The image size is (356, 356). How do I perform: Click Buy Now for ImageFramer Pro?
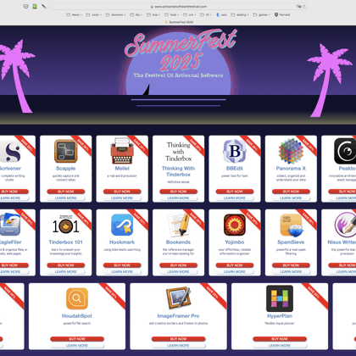pyautogui.click(x=178, y=339)
